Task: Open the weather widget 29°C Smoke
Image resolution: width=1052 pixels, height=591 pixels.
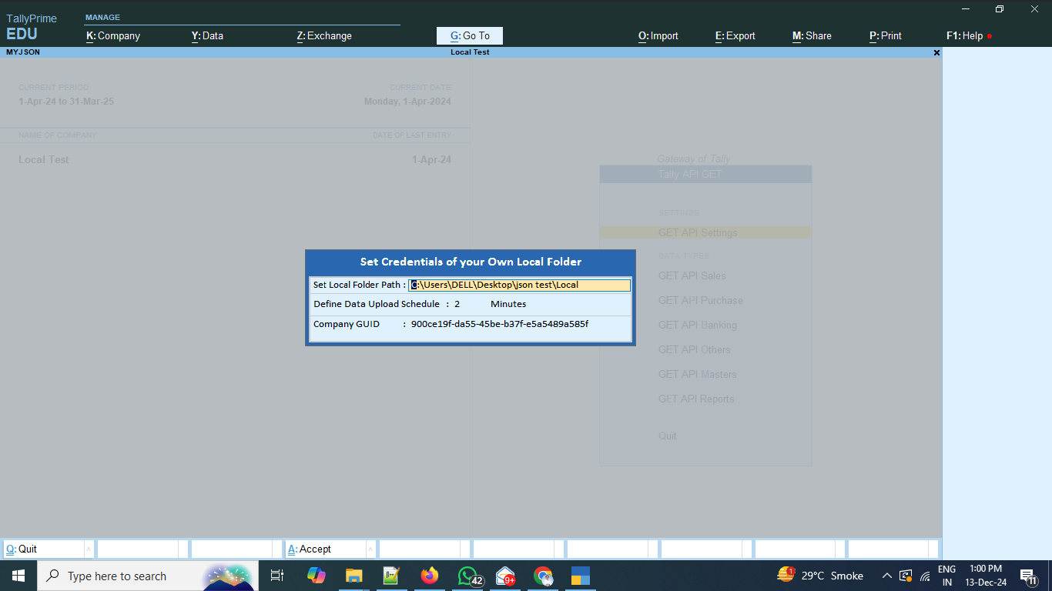Action: pos(820,576)
